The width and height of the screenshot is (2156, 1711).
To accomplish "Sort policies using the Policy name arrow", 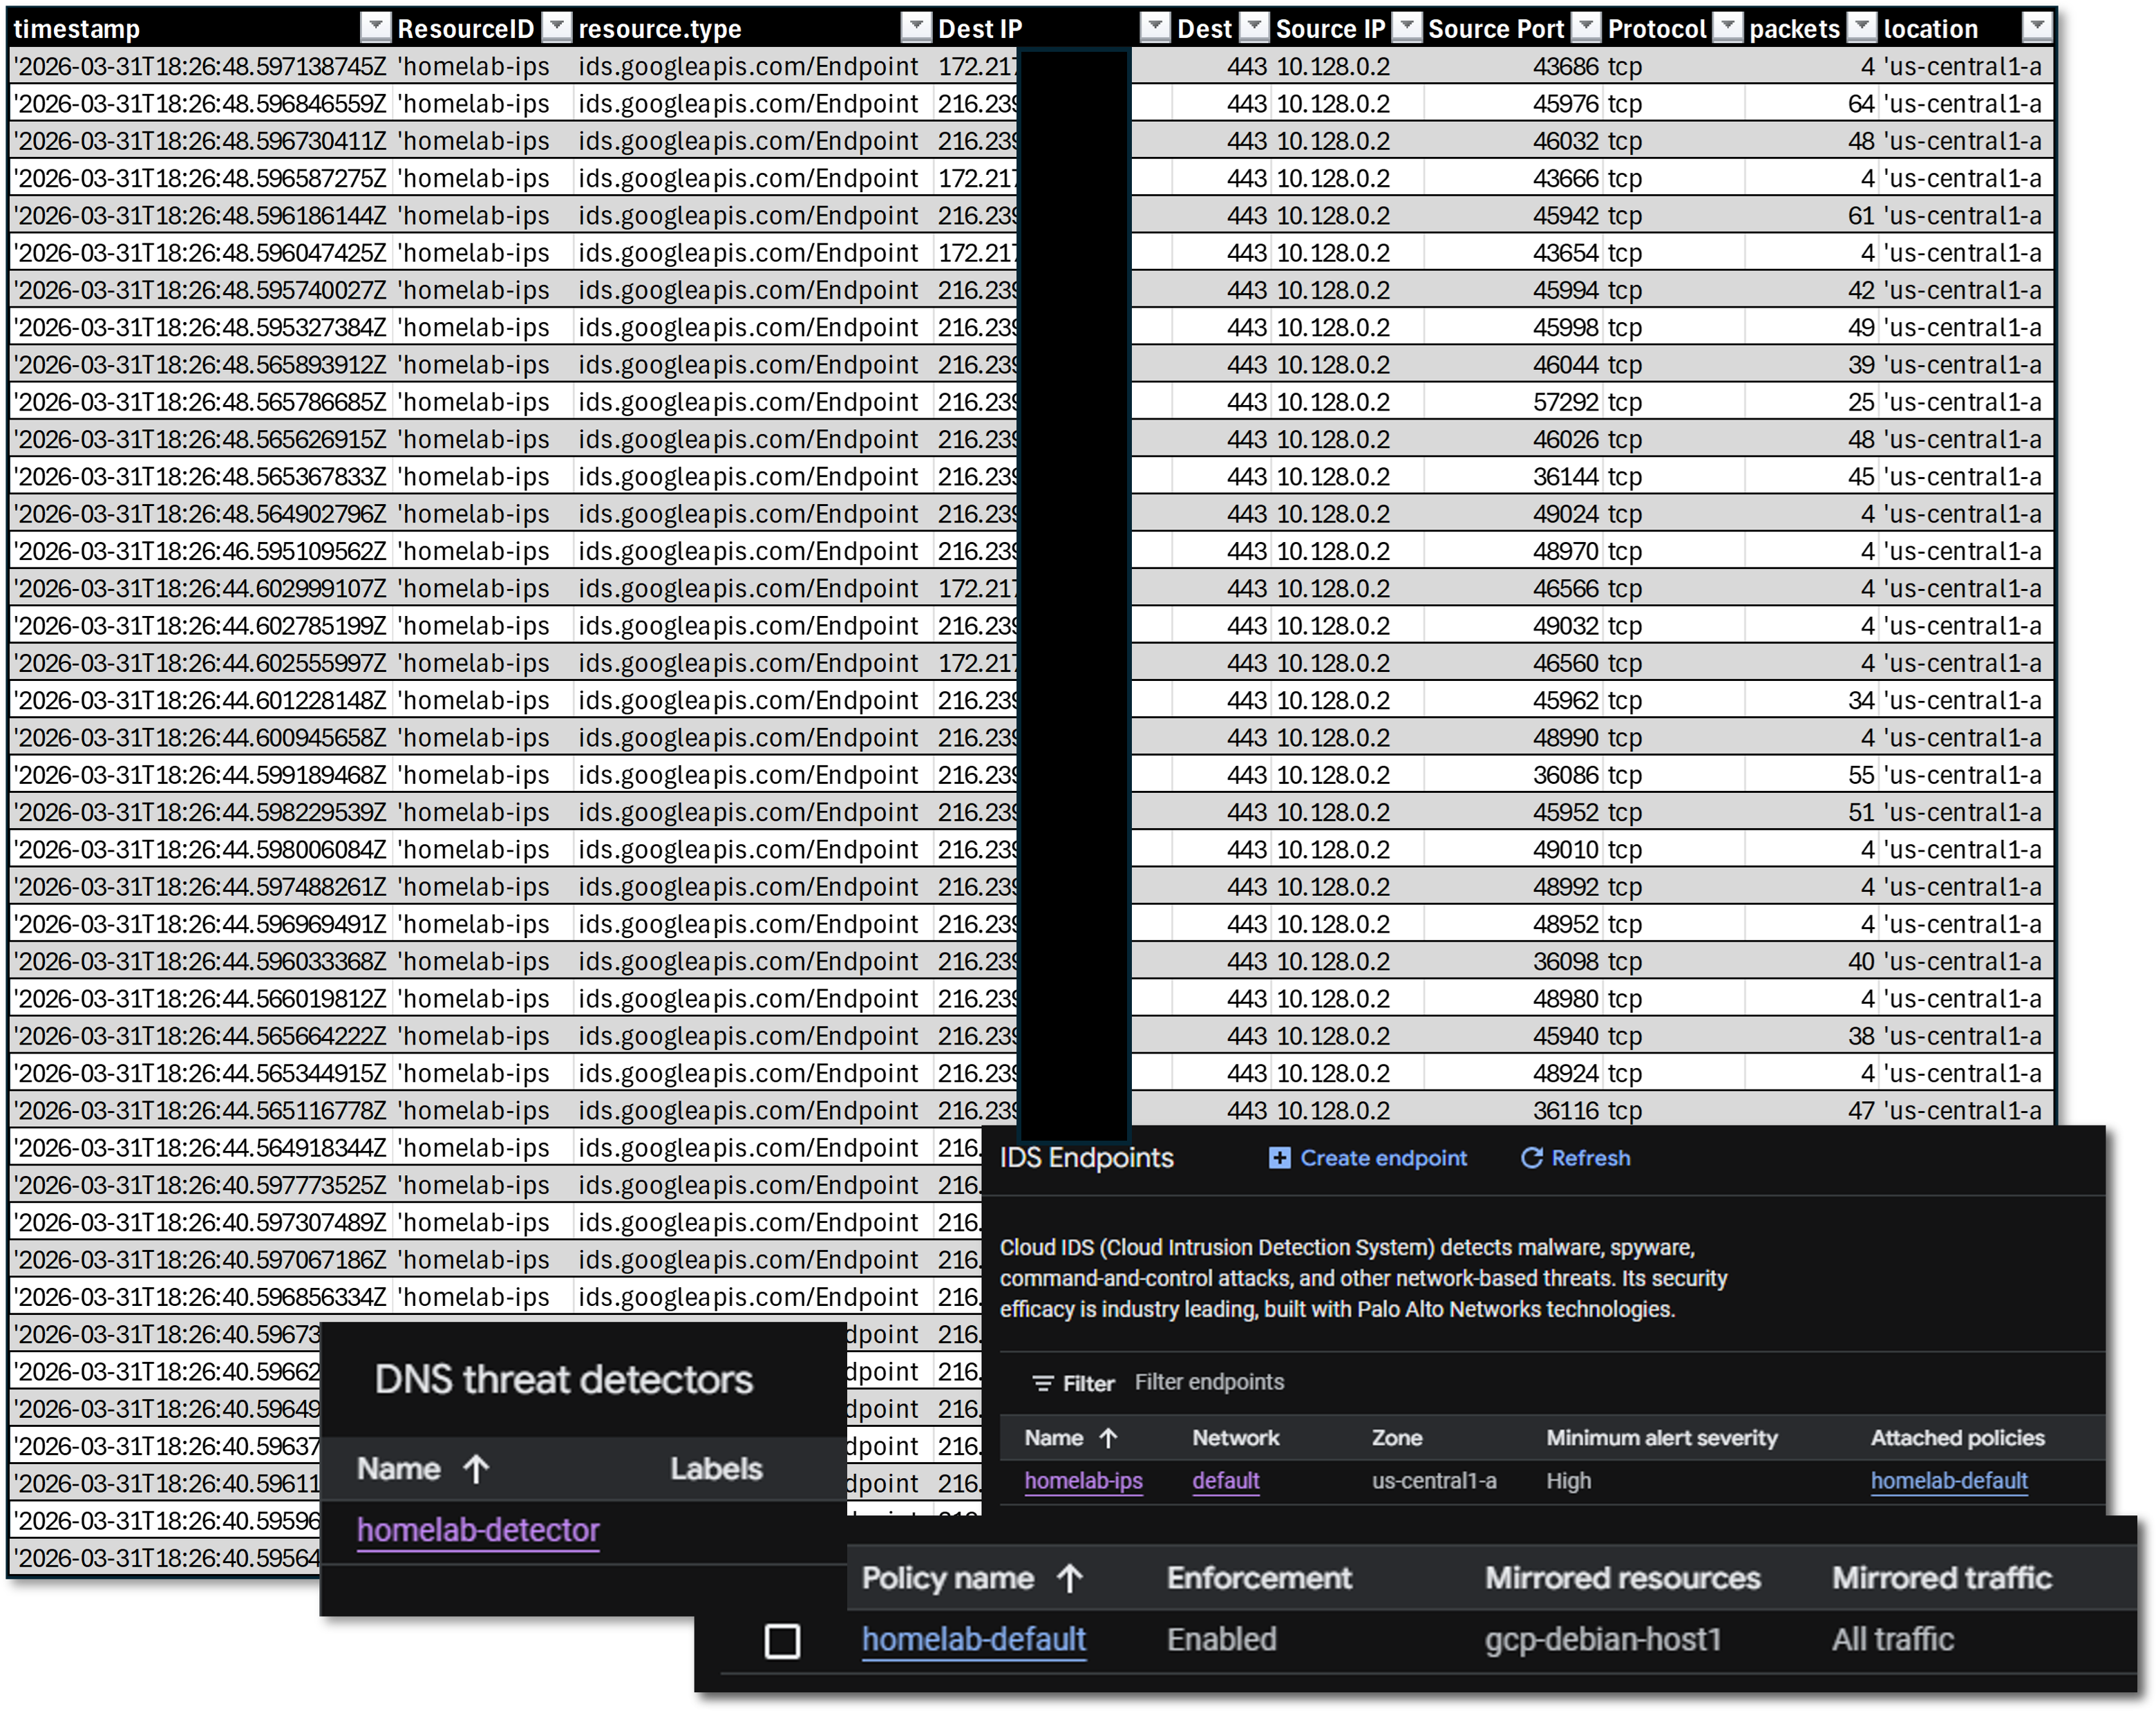I will coord(1070,1578).
